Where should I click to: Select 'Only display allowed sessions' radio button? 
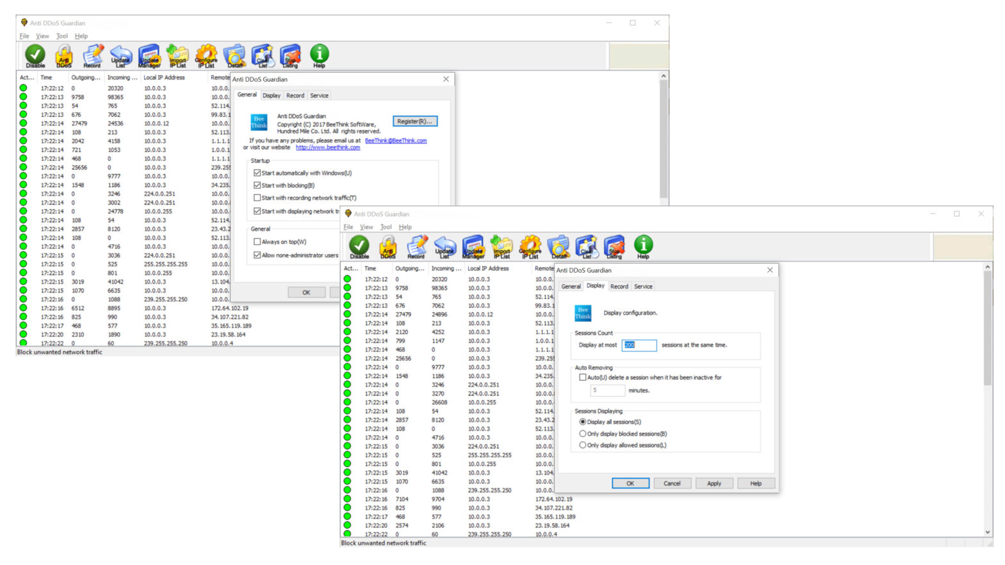(x=583, y=445)
